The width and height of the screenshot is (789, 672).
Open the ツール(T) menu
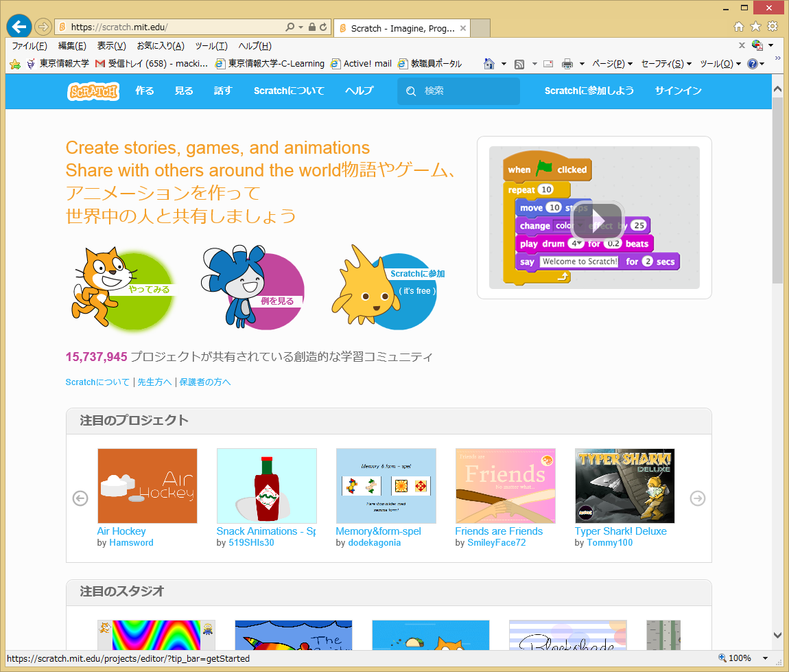(x=211, y=46)
